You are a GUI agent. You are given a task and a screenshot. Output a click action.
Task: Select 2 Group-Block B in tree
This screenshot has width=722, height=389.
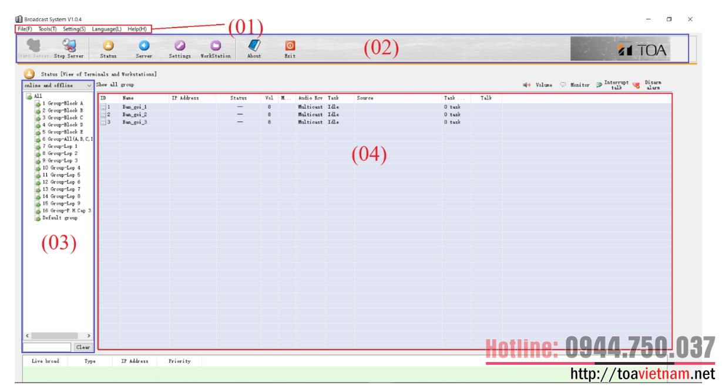coord(62,110)
